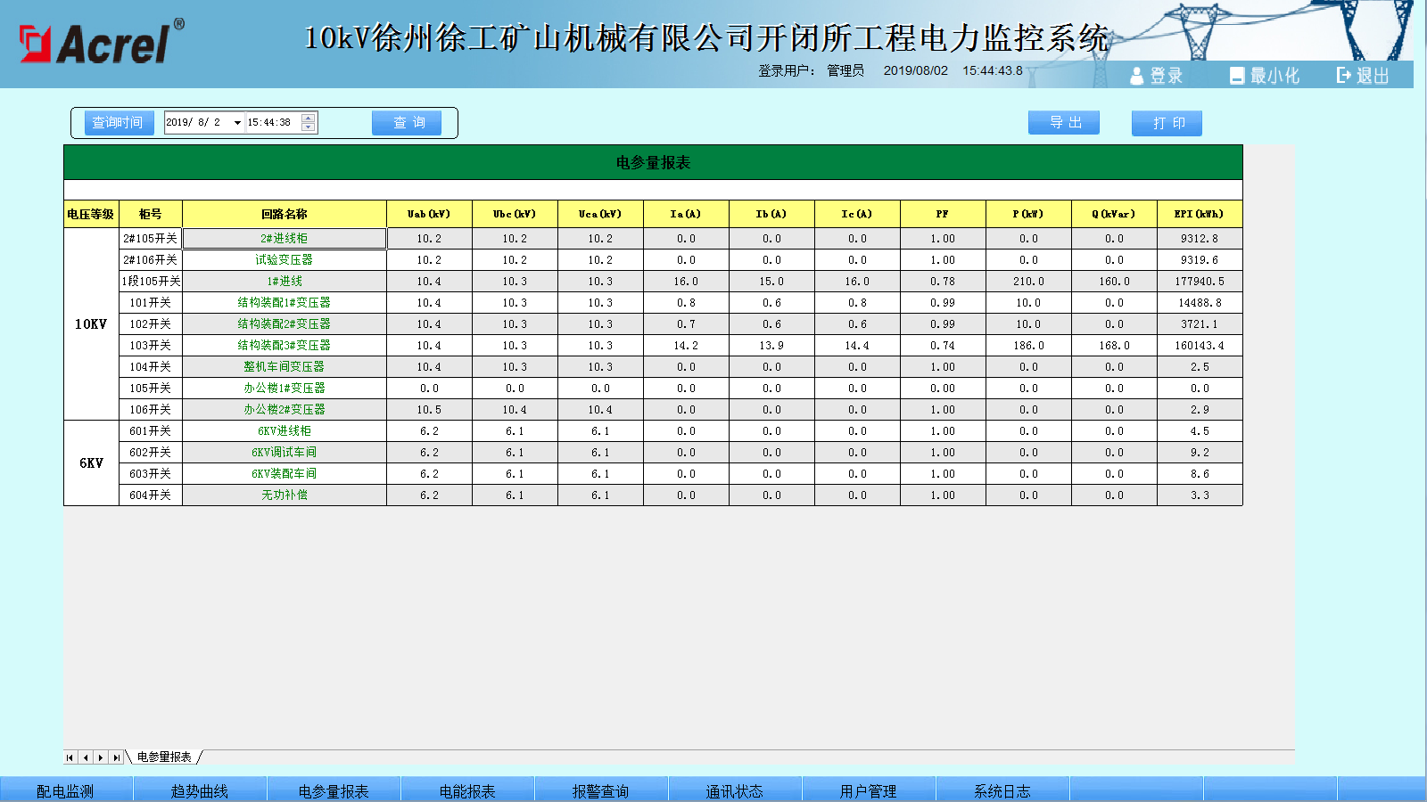
Task: Click the 打印 print button
Action: coord(1167,123)
